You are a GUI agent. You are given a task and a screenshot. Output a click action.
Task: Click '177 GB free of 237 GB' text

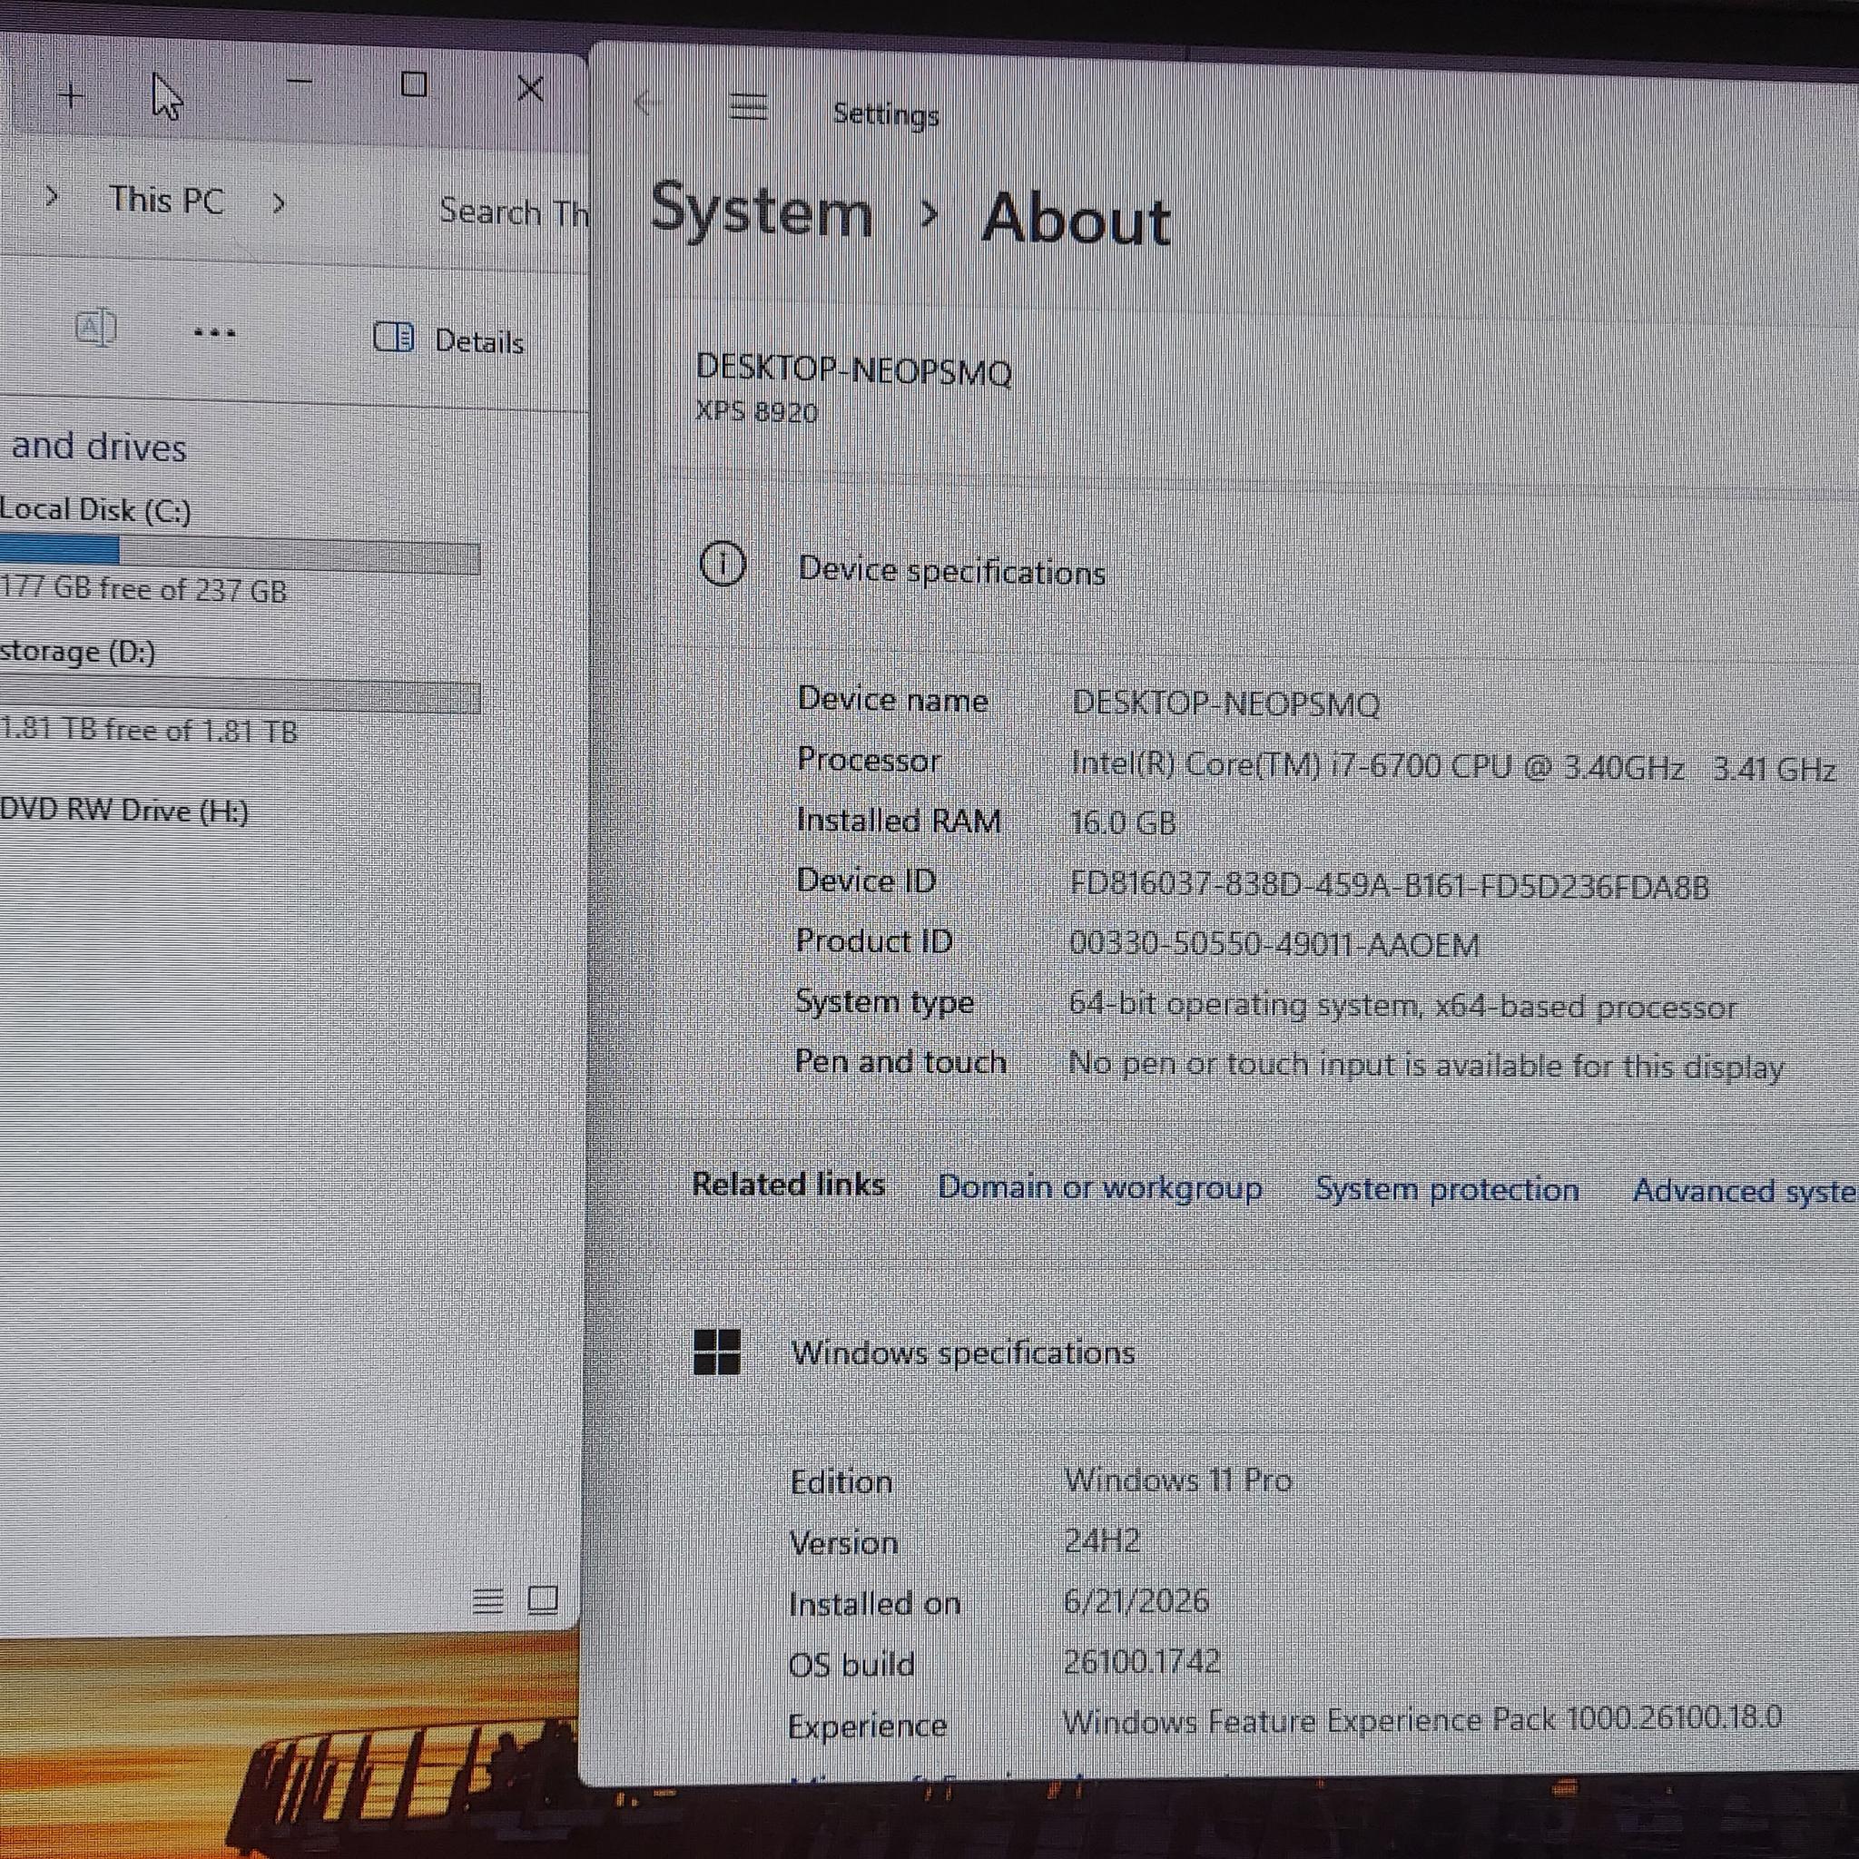143,588
